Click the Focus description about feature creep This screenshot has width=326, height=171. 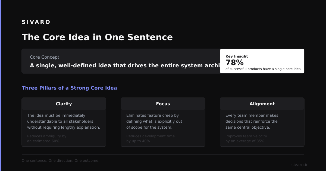pyautogui.click(x=154, y=121)
